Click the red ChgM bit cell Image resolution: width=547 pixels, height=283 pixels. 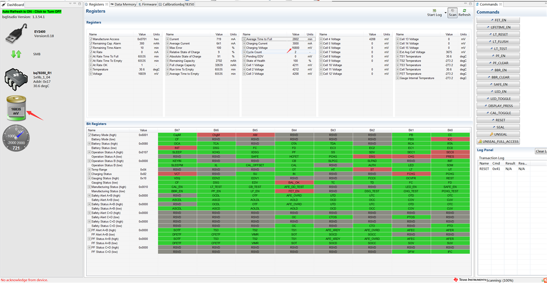[x=216, y=135]
